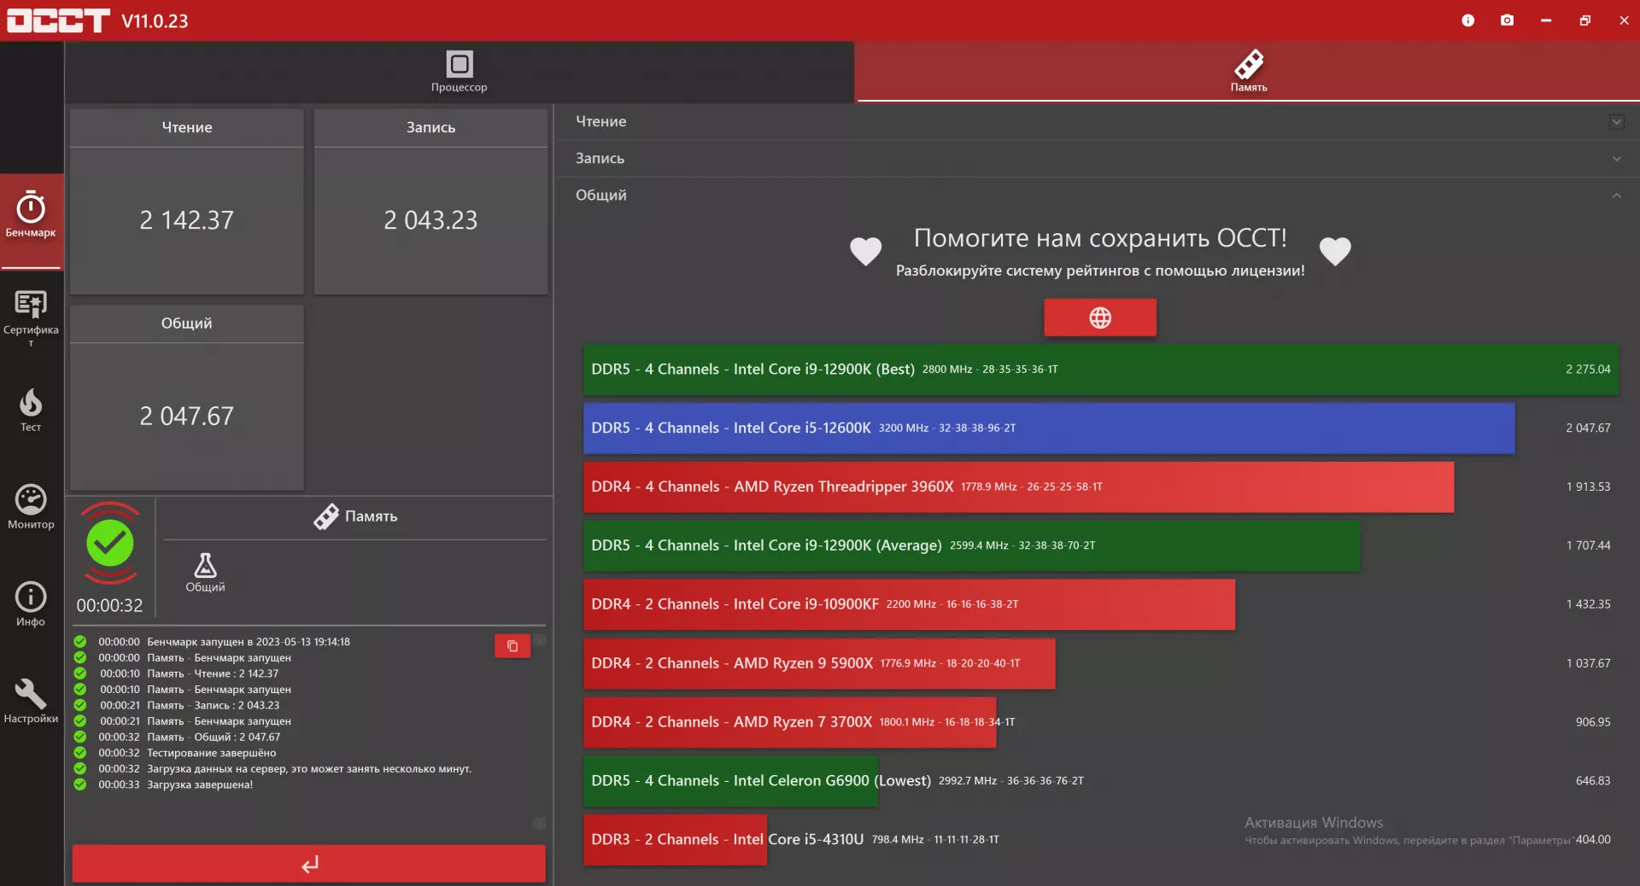Open the Монитор gauge section
The height and width of the screenshot is (886, 1640).
coord(31,508)
